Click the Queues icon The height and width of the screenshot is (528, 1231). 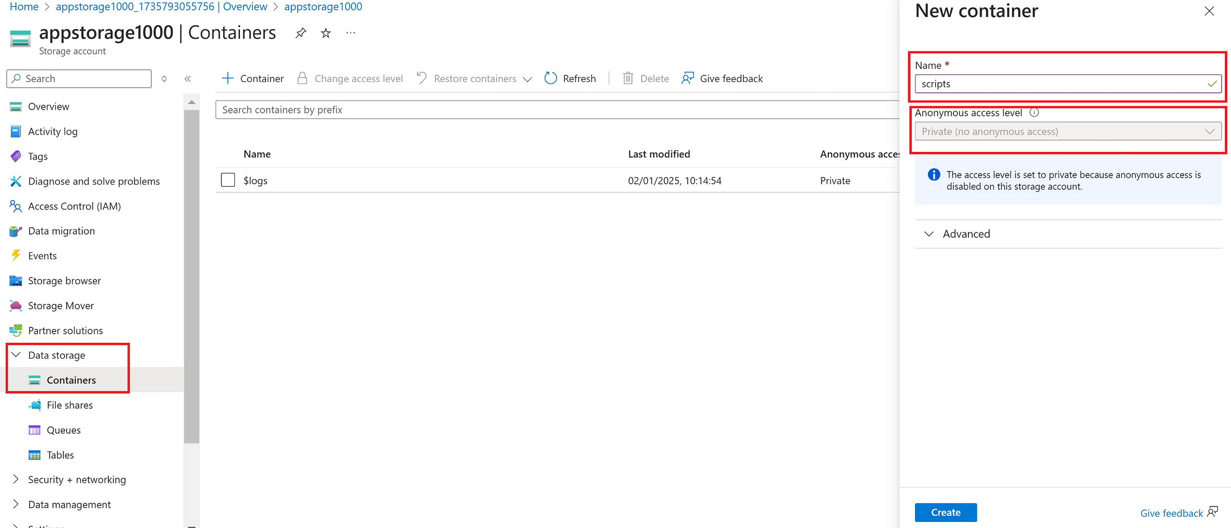pos(34,430)
